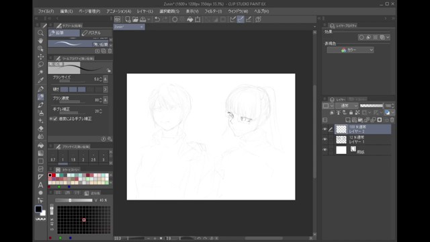Click the Undo arrow in toolbar
The image size is (430, 242).
pyautogui.click(x=157, y=19)
